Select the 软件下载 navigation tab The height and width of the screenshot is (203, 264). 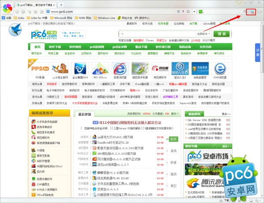pyautogui.click(x=55, y=47)
